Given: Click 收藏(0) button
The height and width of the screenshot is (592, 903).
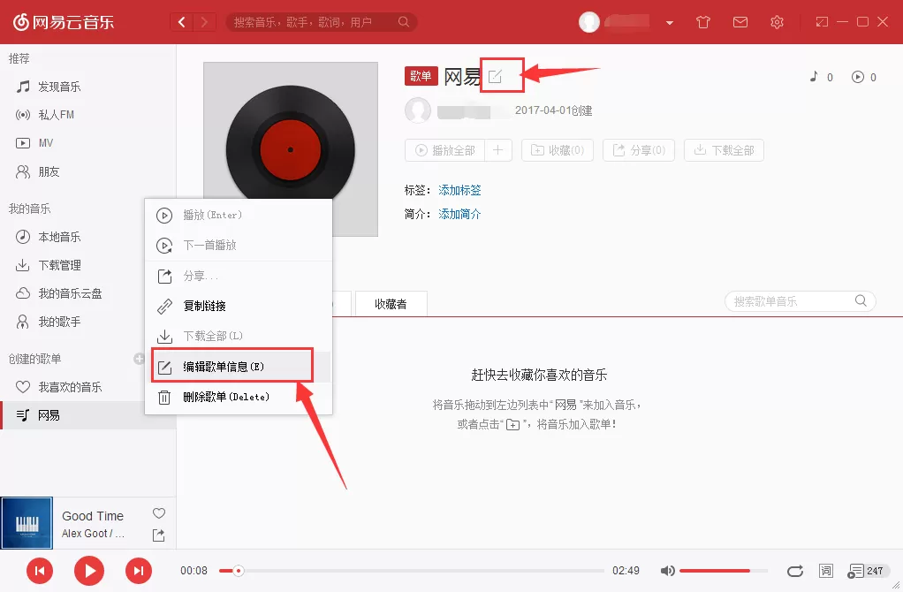Looking at the screenshot, I should (558, 150).
